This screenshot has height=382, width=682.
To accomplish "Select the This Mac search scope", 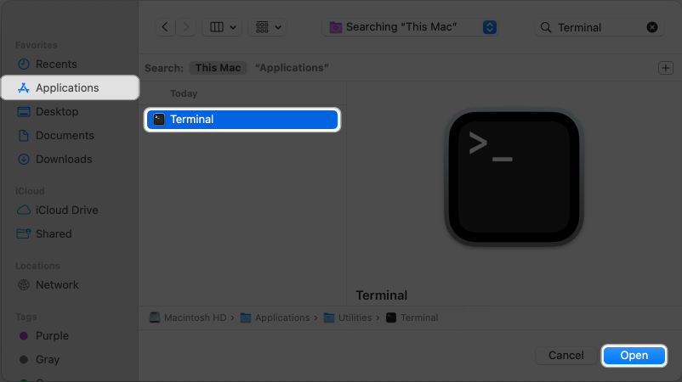I will (218, 68).
